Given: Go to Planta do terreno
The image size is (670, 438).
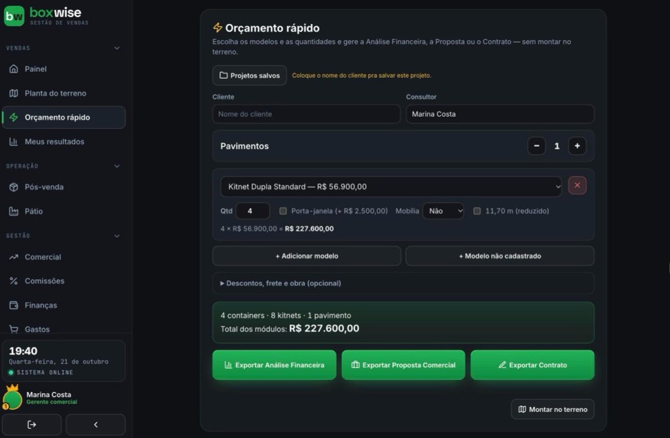Looking at the screenshot, I should (x=64, y=93).
